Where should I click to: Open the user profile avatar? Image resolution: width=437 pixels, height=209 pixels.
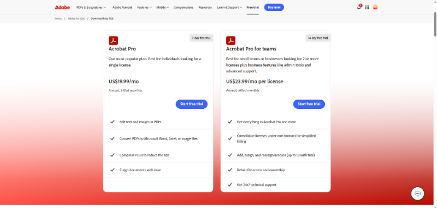coord(375,8)
